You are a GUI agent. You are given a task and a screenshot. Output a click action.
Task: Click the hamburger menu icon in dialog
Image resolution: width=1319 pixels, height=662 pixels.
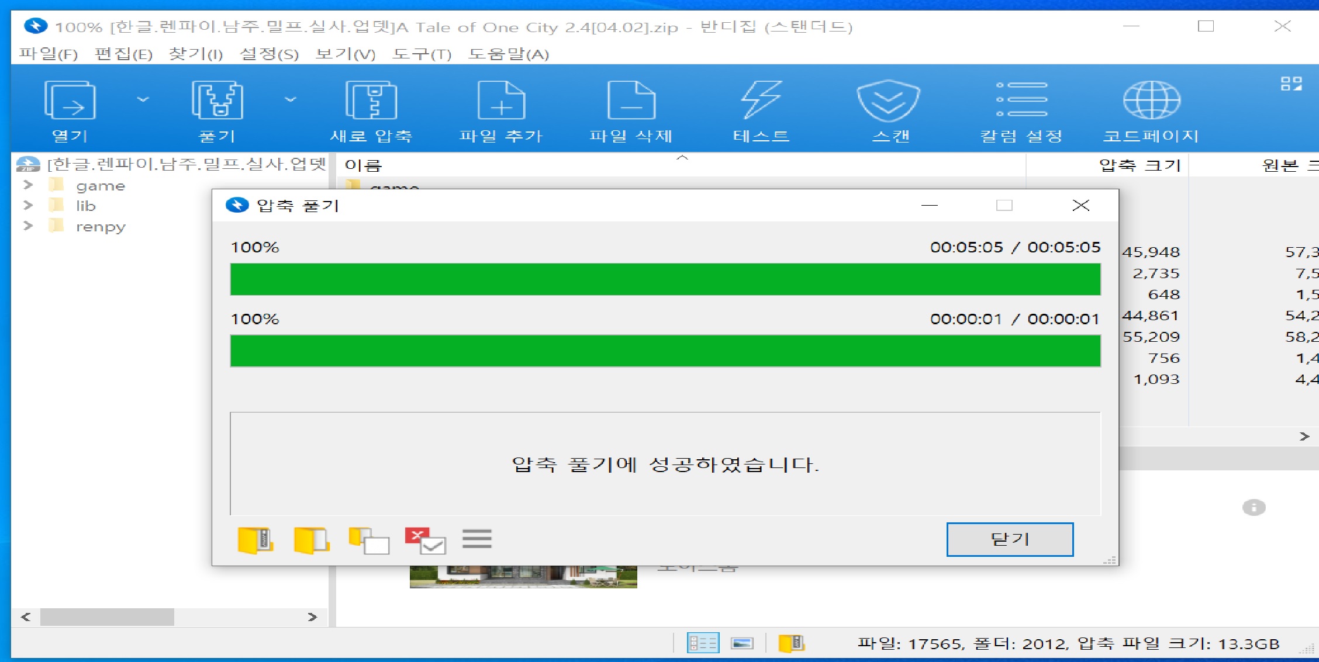pos(477,539)
